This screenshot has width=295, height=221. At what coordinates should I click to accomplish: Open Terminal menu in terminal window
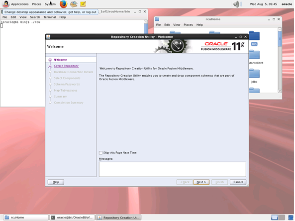[x=50, y=17]
